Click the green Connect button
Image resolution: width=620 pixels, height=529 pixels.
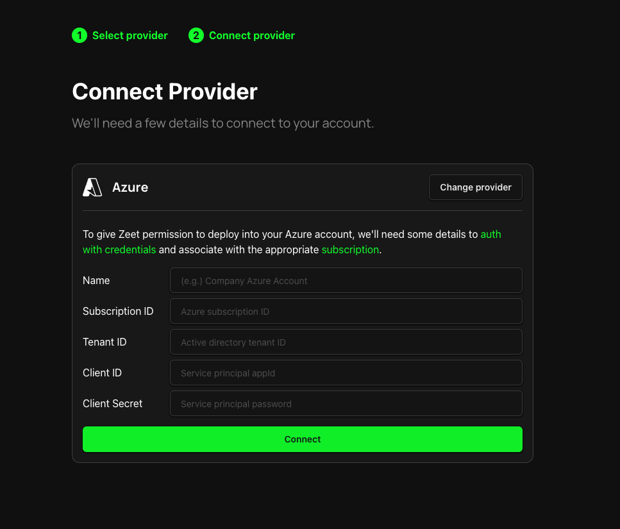tap(303, 439)
